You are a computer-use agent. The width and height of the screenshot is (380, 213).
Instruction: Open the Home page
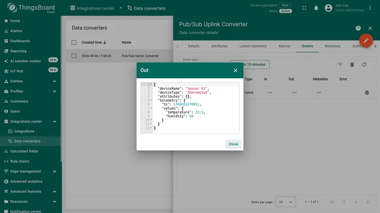[15, 21]
